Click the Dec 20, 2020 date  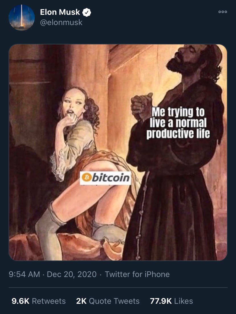72,274
